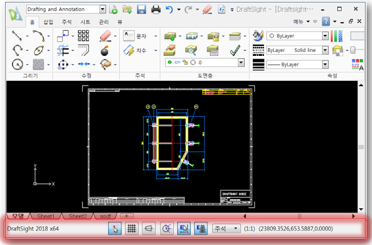The height and width of the screenshot is (245, 372).
Task: Click the Undo arrow
Action: (x=169, y=9)
